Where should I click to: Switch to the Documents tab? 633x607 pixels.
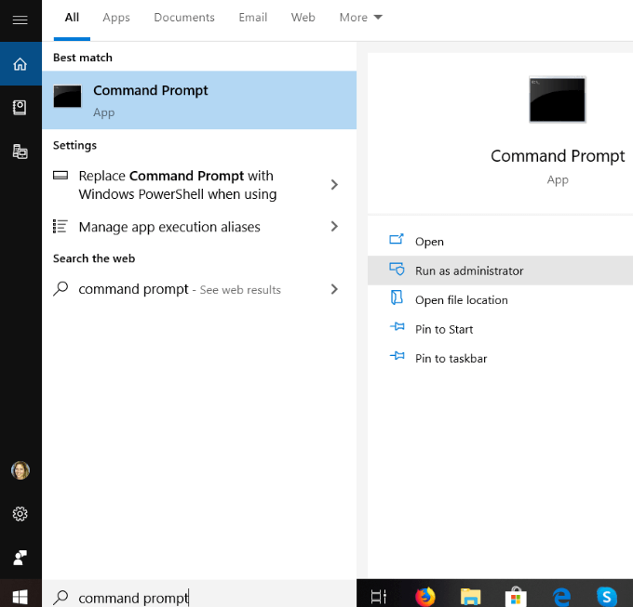tap(184, 18)
